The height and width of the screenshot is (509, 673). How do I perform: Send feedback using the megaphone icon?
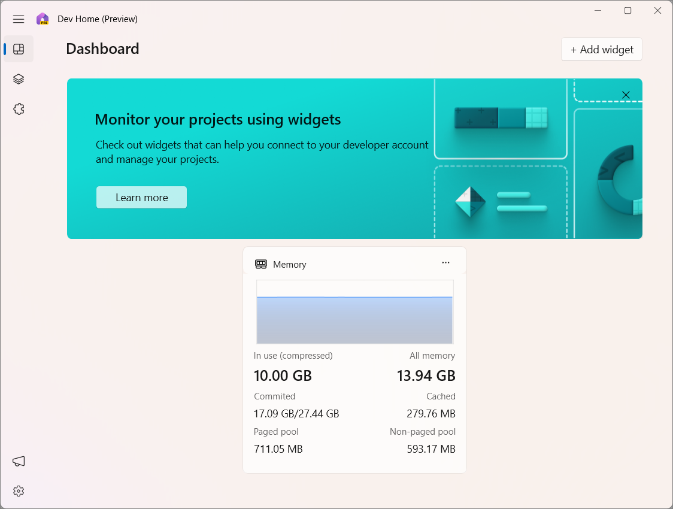pyautogui.click(x=18, y=461)
